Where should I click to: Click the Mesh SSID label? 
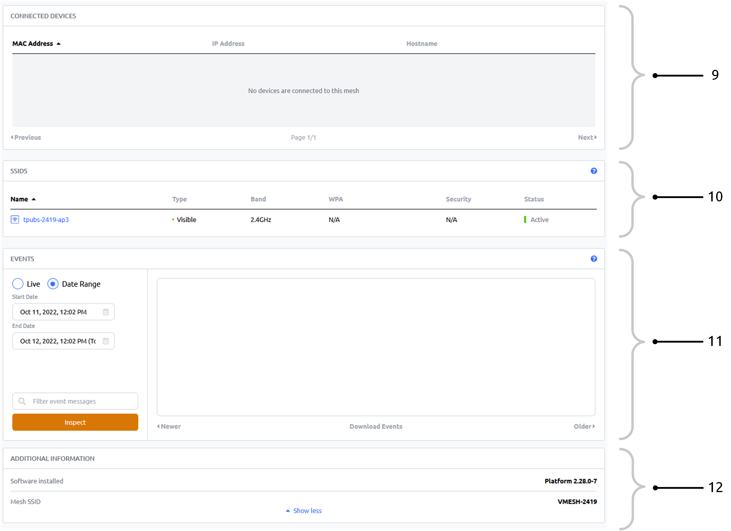click(x=25, y=502)
